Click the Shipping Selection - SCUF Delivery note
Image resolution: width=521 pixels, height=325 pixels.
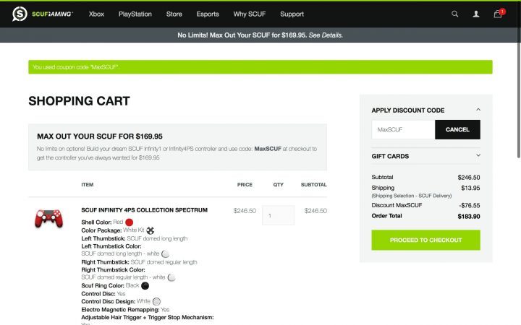pos(411,196)
